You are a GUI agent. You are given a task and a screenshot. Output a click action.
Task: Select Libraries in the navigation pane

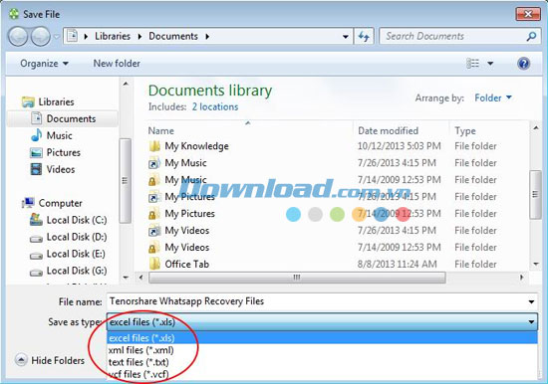(48, 101)
